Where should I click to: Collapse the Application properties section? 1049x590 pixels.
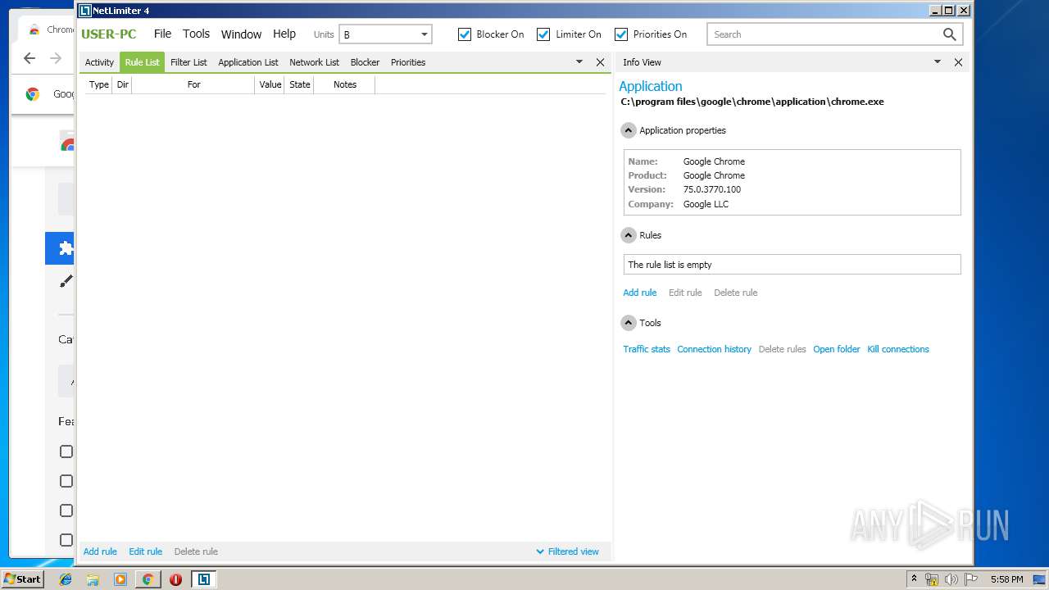click(629, 130)
